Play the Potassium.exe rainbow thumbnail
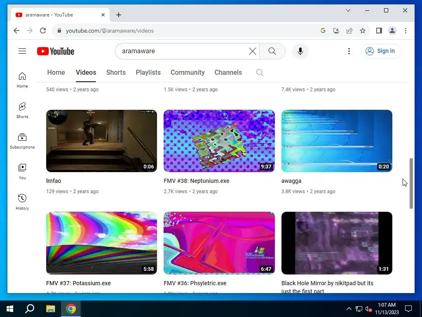422x317 pixels. [x=101, y=243]
